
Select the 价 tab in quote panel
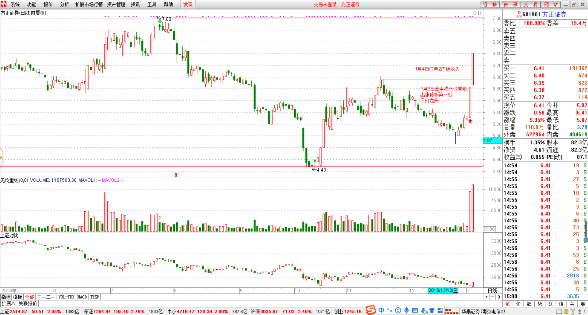(518, 304)
